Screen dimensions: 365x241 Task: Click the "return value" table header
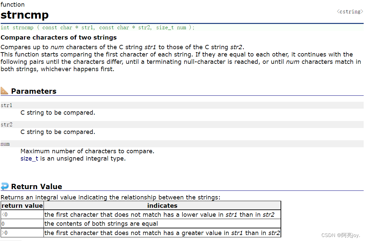point(22,205)
